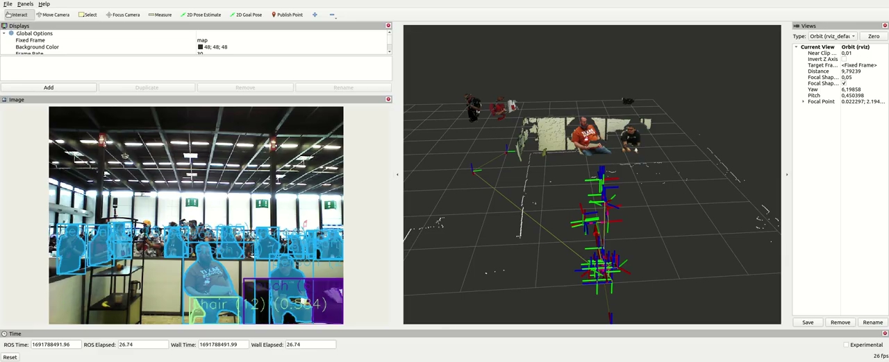The height and width of the screenshot is (362, 889).
Task: Collapse the Global Options tree item
Action: (4, 33)
